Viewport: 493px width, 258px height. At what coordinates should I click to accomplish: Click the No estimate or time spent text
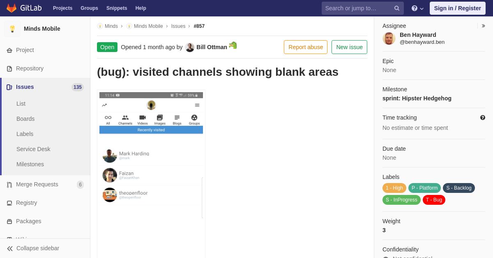pyautogui.click(x=415, y=128)
